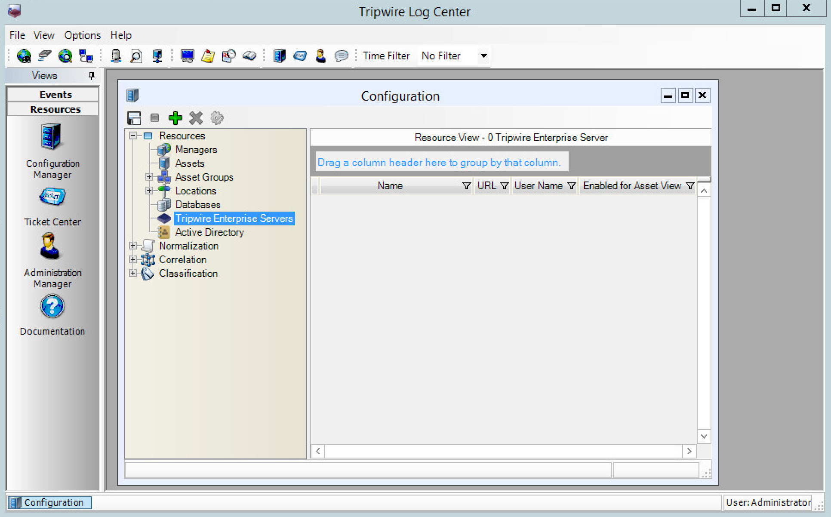Click the gray X Delete icon
Screen dimensions: 831x517
click(x=196, y=118)
